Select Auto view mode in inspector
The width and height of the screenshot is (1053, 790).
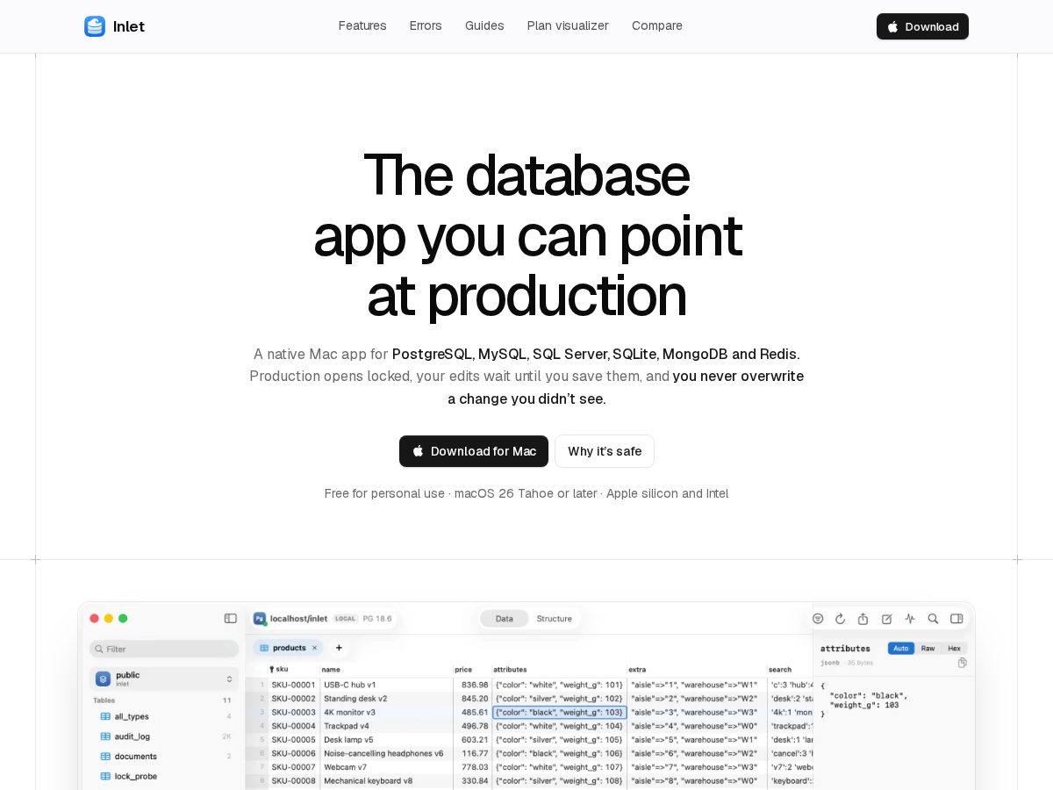901,648
